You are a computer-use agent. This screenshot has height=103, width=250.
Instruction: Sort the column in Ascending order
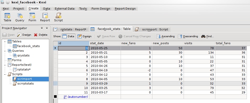tap(166, 36)
